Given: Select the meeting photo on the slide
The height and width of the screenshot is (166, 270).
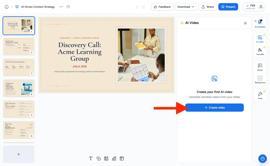Looking at the screenshot, I should [141, 55].
